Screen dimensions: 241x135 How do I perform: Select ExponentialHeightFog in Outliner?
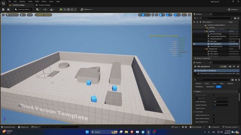218,36
